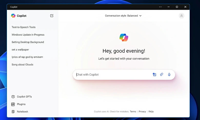Screen dimensions: 200x120
Task: Click the chevron beside Balanced
Action: [x=141, y=16]
